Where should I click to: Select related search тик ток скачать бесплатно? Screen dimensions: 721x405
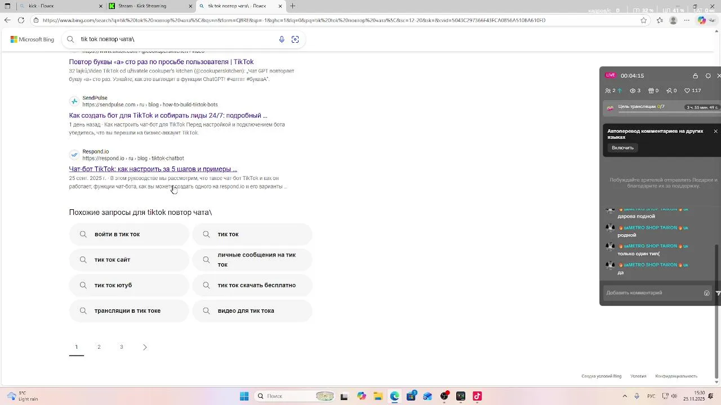[252, 285]
